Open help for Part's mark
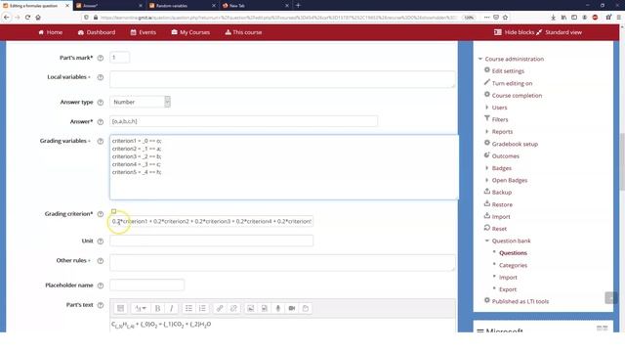The width and height of the screenshot is (625, 352). click(x=101, y=58)
